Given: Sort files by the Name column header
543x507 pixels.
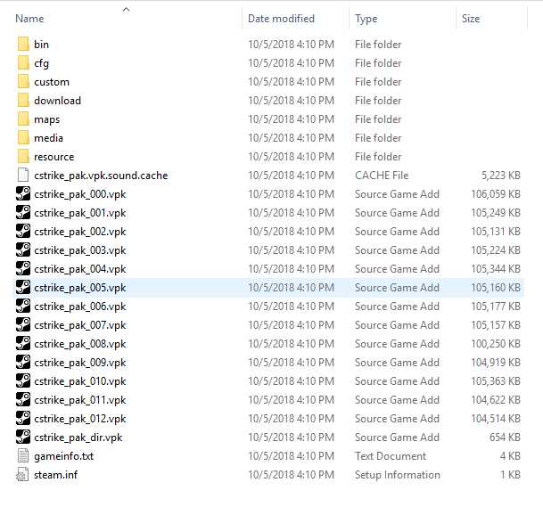Looking at the screenshot, I should (x=30, y=19).
